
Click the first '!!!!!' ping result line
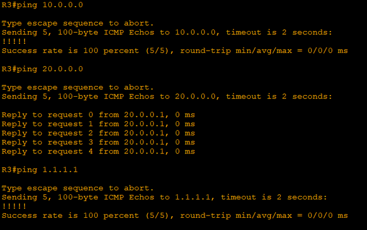tap(11, 41)
